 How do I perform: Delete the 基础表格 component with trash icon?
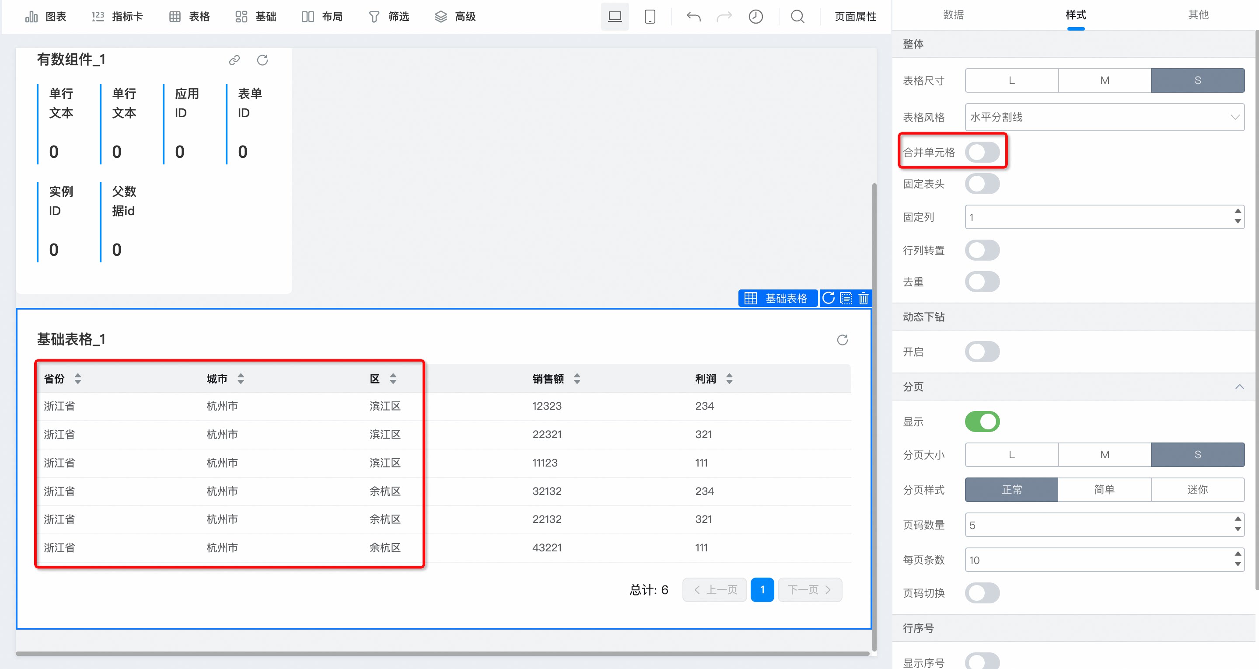pyautogui.click(x=863, y=298)
